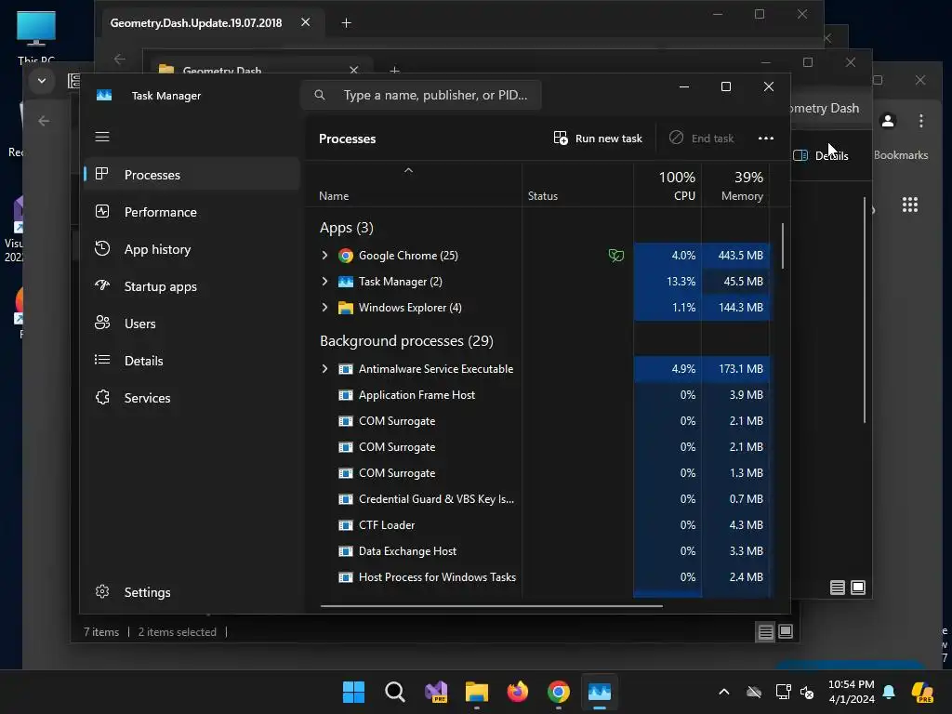Switch to the Performance page
Viewport: 952px width, 714px height.
(x=192, y=212)
